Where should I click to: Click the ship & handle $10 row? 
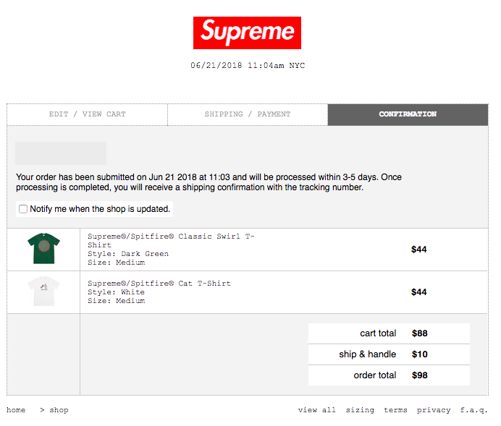click(x=389, y=354)
